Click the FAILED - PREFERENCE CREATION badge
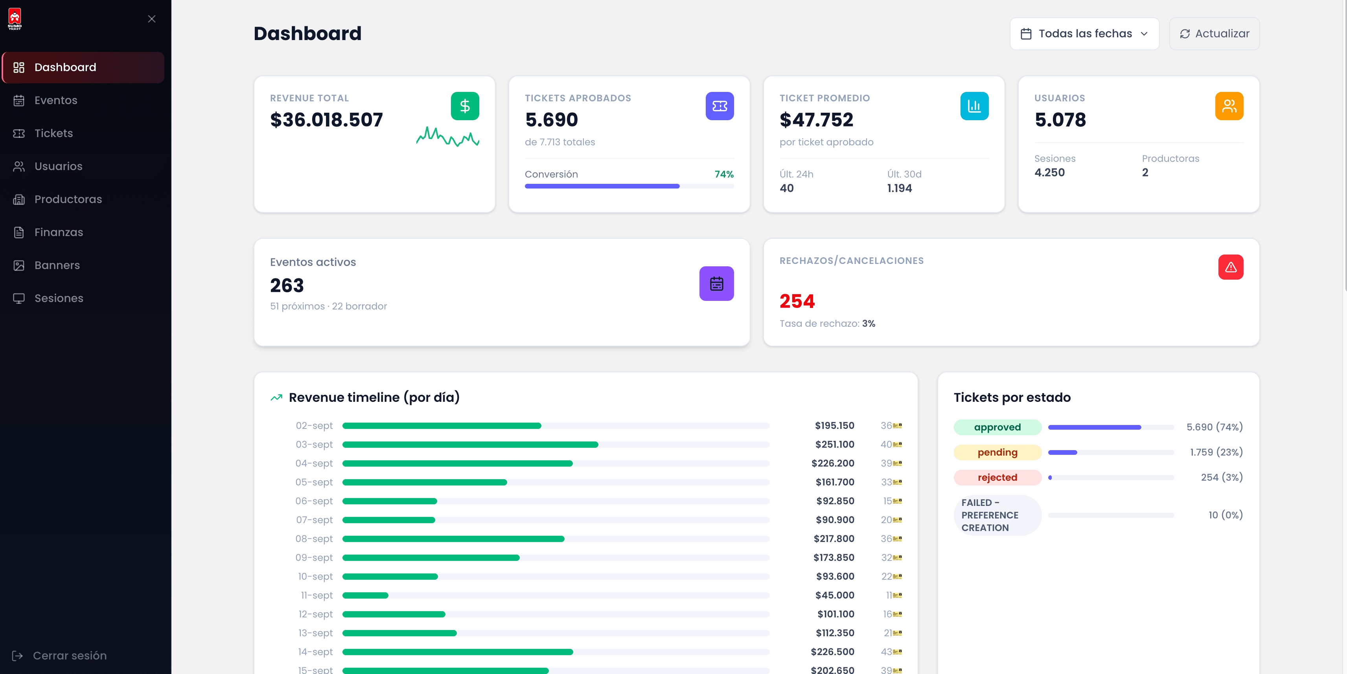 click(997, 515)
